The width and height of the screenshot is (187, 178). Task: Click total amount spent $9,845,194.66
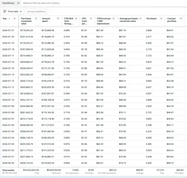(54, 170)
